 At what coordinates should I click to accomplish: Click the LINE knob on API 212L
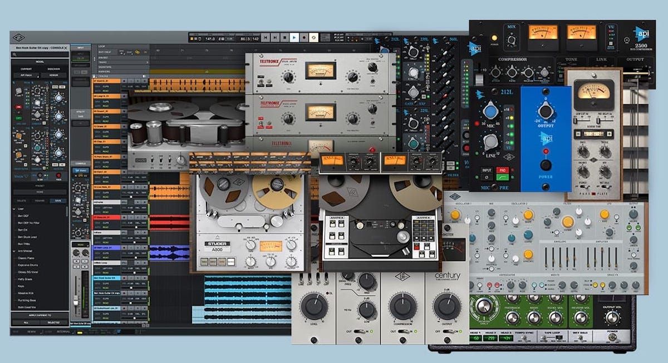[490, 143]
